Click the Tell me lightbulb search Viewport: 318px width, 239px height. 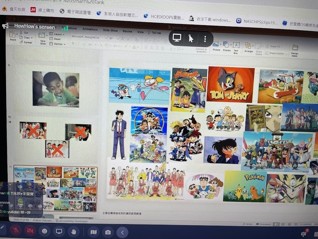pos(154,32)
